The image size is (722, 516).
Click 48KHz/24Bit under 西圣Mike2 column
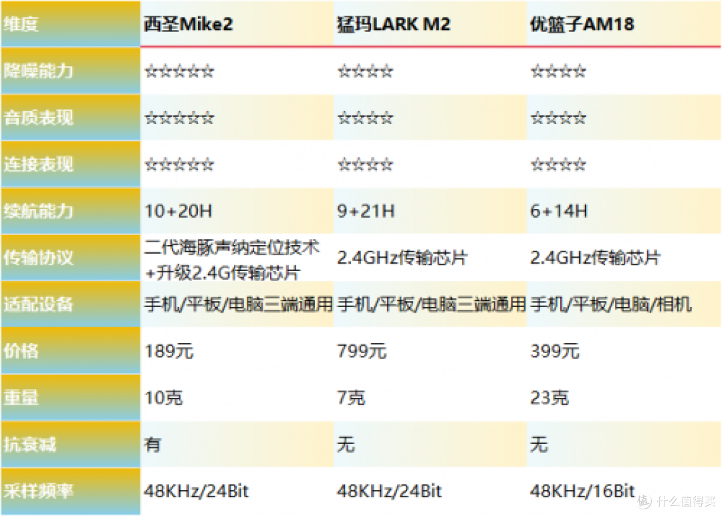pyautogui.click(x=196, y=491)
